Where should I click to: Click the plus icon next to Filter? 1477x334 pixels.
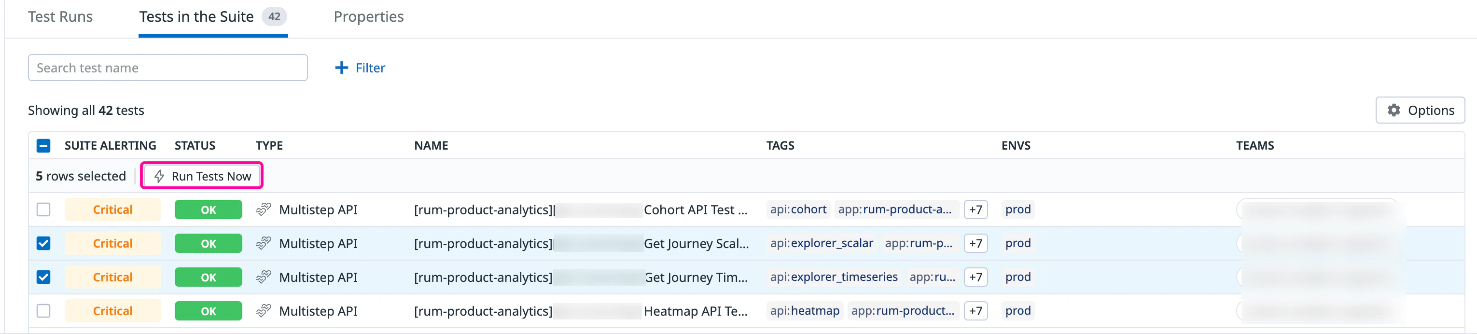pos(341,68)
